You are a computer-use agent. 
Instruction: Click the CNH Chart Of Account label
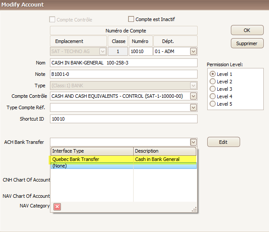pyautogui.click(x=26, y=180)
